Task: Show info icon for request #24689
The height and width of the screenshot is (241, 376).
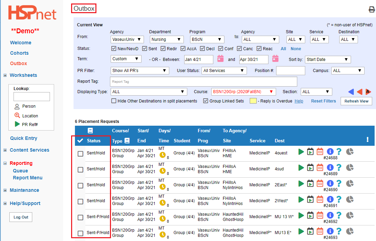Action: [x=330, y=168]
